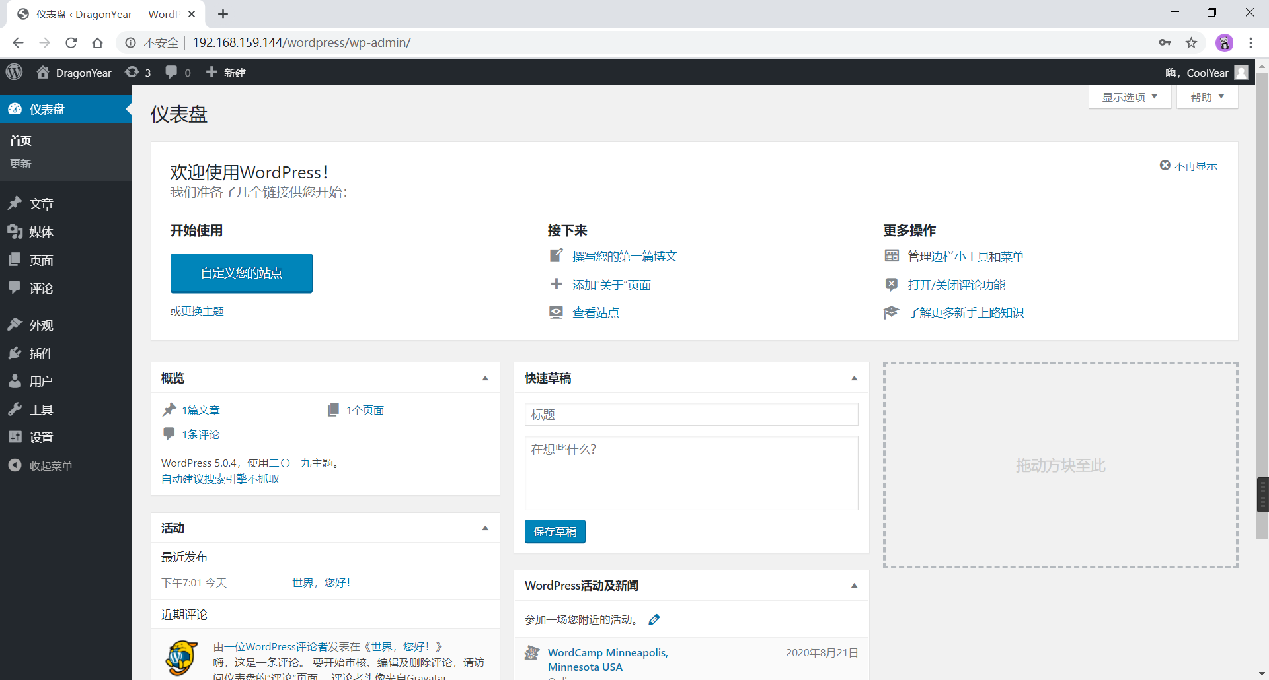Image resolution: width=1269 pixels, height=680 pixels.
Task: Expand the 显示选项 screen options dropdown
Action: 1130,97
